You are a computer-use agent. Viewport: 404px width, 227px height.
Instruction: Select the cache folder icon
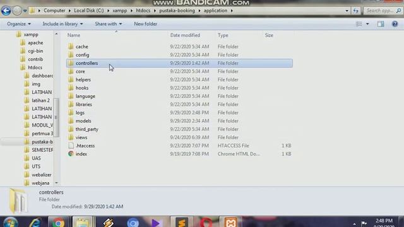[x=71, y=46]
